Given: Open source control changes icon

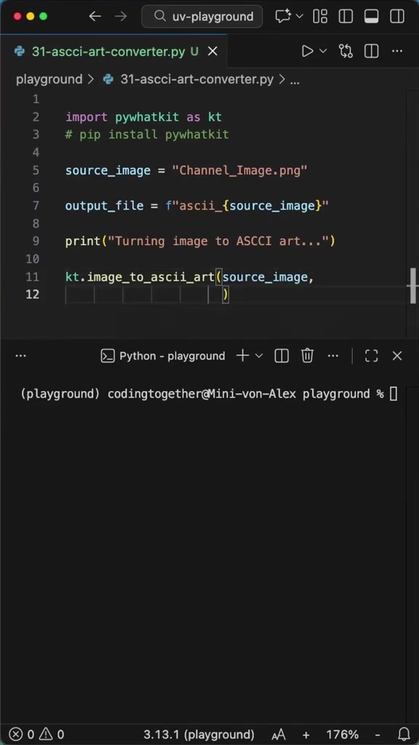Looking at the screenshot, I should 346,51.
